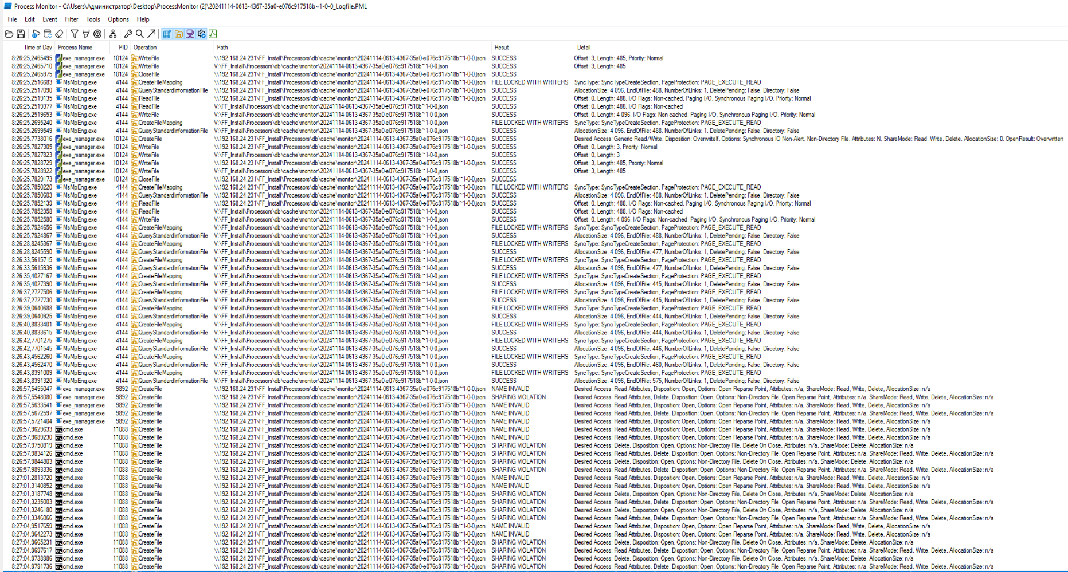This screenshot has width=1068, height=572.
Task: Toggle Show Network Activity button
Action: click(190, 34)
